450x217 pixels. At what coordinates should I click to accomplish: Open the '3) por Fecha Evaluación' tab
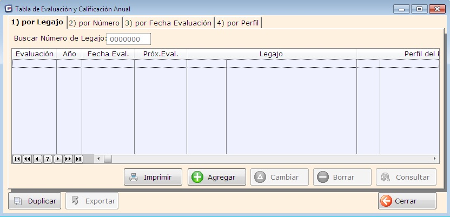click(x=168, y=23)
